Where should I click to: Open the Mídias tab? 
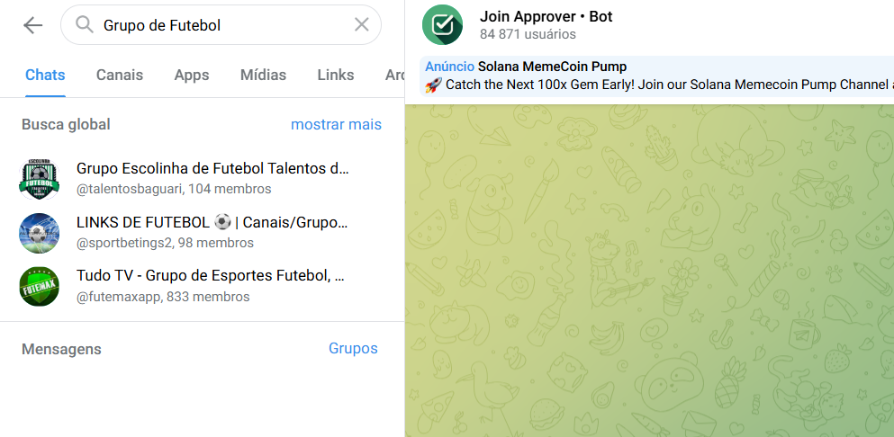point(264,76)
